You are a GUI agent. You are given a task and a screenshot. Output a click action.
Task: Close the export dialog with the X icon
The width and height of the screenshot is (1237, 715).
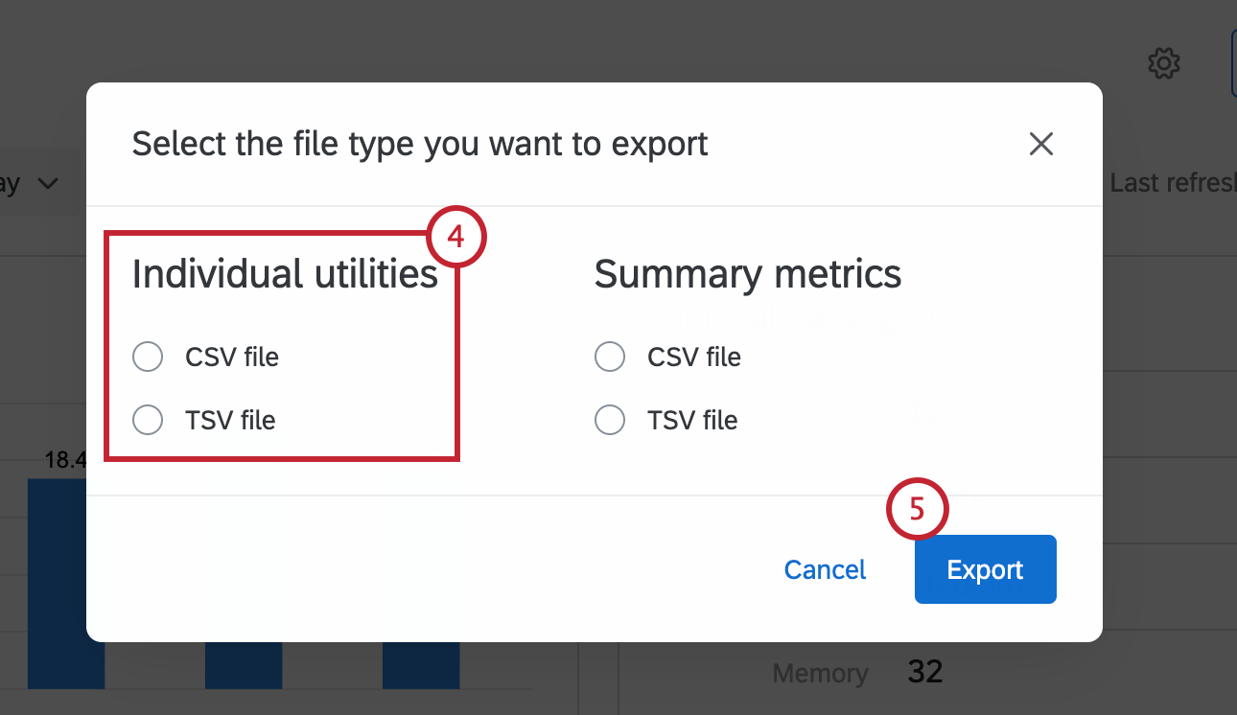(x=1041, y=143)
